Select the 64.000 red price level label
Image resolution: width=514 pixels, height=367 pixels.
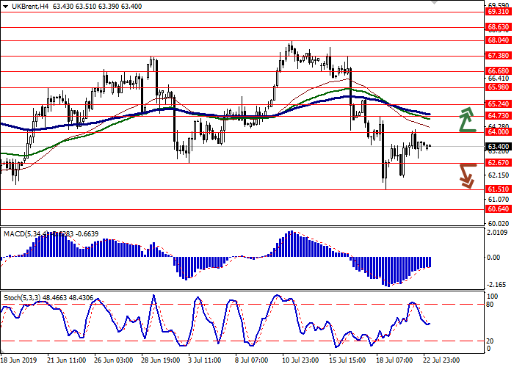(x=498, y=132)
